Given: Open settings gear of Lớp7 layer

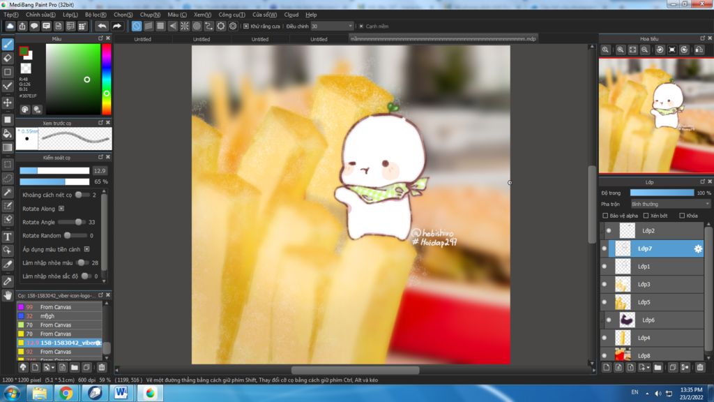Looking at the screenshot, I should point(697,248).
